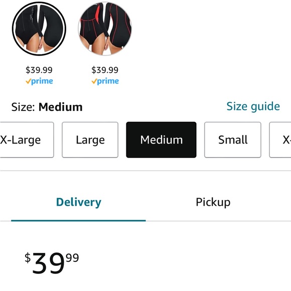Switch to the Delivery tab
Screen dimensions: 291x291
[x=78, y=202]
